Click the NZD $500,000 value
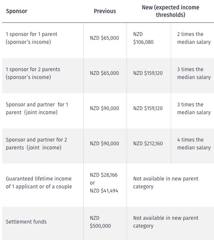214x240 pixels. point(100,222)
